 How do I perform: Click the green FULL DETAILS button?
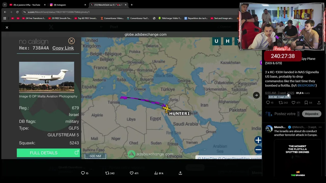(48, 153)
